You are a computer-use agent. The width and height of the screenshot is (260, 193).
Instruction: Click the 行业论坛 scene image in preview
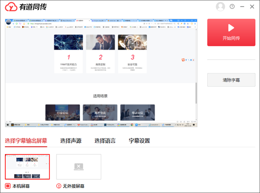(x=63, y=113)
